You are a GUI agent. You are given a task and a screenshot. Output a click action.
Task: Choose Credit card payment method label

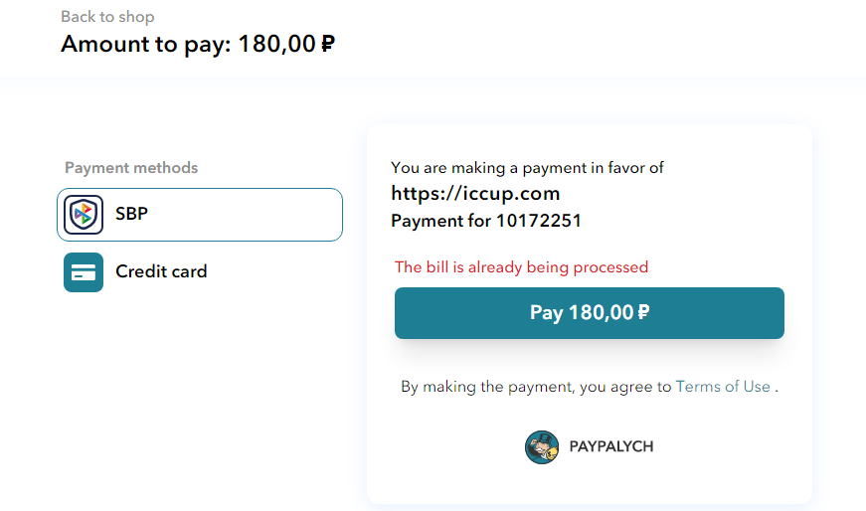tap(161, 271)
